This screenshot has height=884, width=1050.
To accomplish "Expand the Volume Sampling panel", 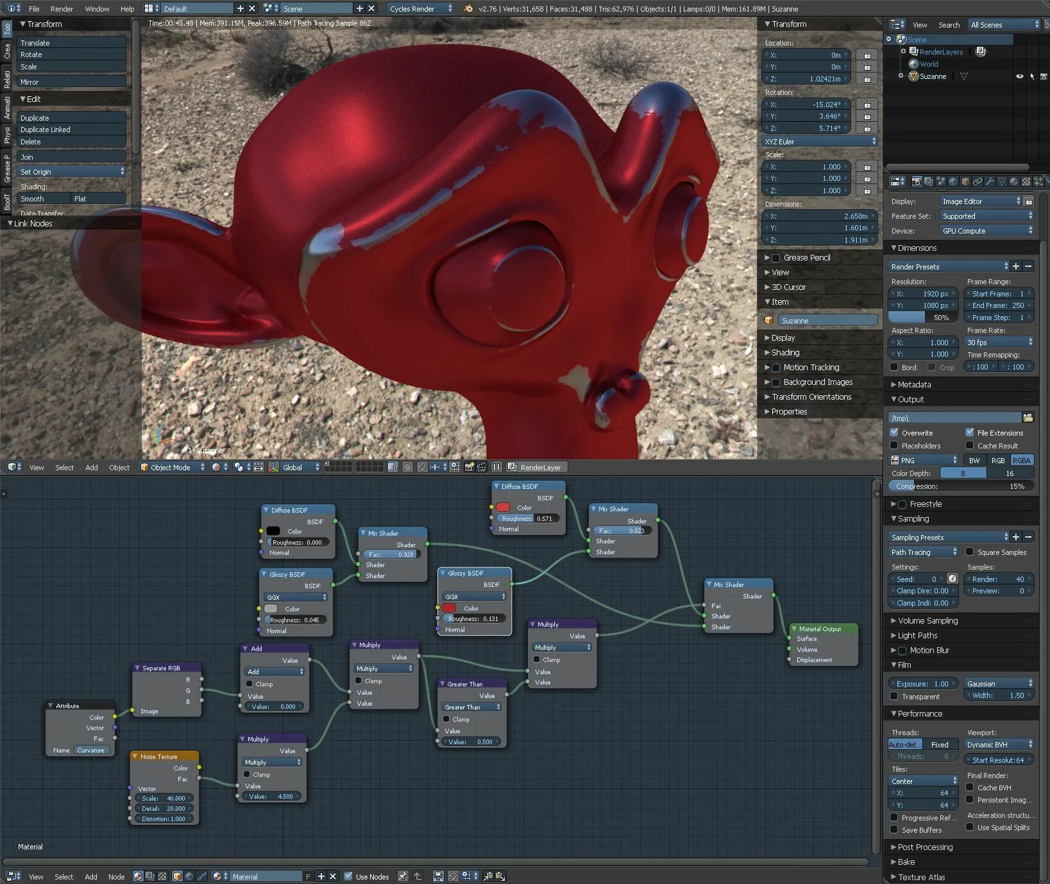I will 927,620.
